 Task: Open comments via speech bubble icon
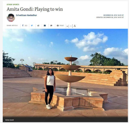pyautogui.click(x=51, y=26)
